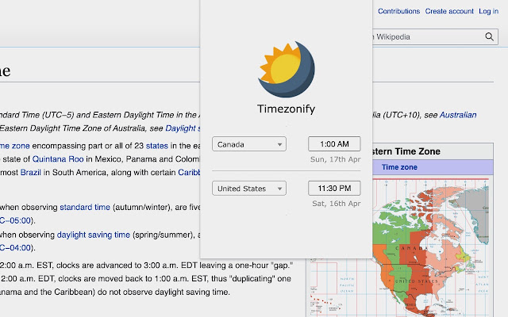Open the Canada country dropdown
The width and height of the screenshot is (508, 317).
pyautogui.click(x=249, y=144)
